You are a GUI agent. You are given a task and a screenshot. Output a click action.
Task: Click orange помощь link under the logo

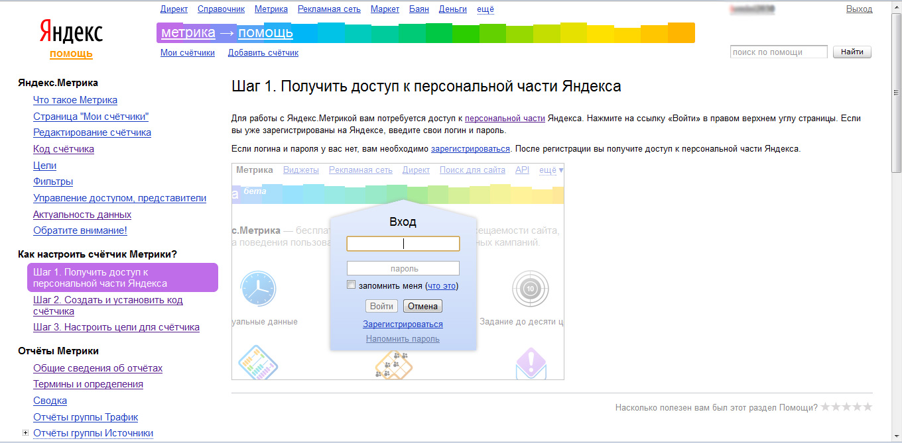coord(71,54)
